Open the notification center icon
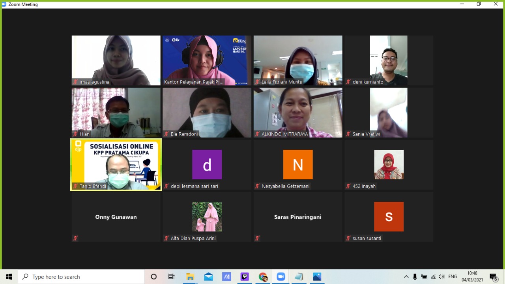The height and width of the screenshot is (284, 505). (493, 277)
